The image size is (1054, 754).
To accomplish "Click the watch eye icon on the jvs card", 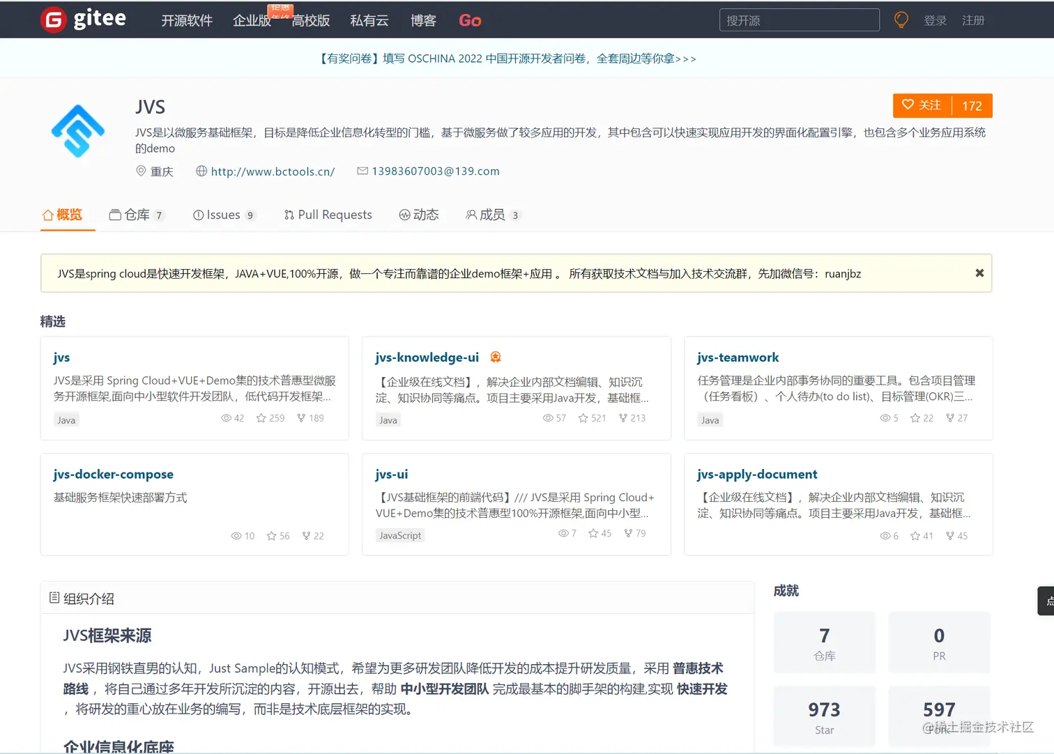I will click(x=226, y=418).
